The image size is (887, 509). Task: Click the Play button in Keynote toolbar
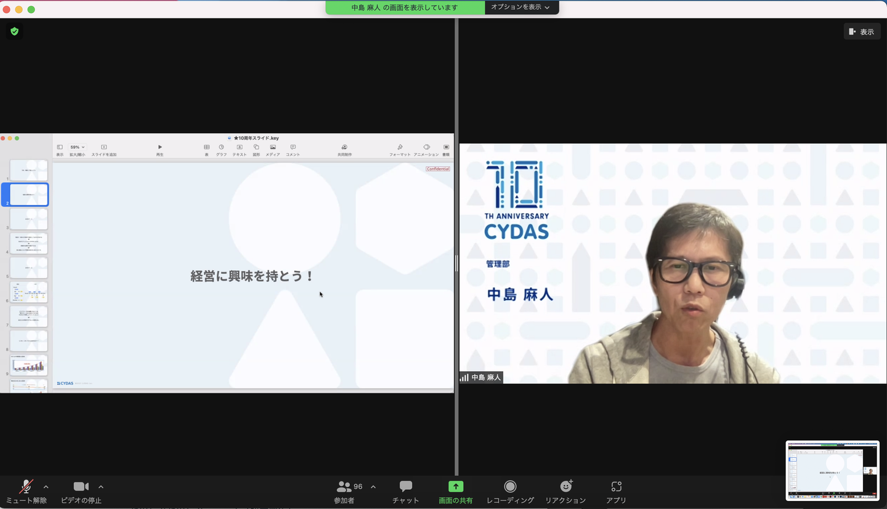[x=160, y=148]
